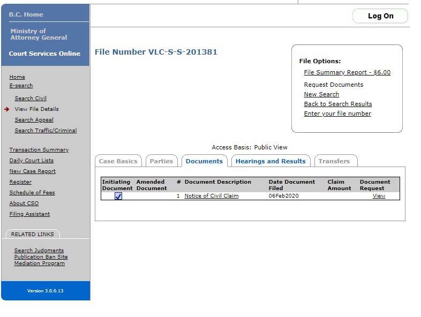Screen dimensions: 421x317
Task: Click the Date Document Filed column header
Action: (x=291, y=185)
